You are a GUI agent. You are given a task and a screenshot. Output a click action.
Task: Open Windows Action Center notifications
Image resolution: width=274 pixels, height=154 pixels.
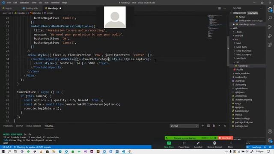click(x=268, y=151)
